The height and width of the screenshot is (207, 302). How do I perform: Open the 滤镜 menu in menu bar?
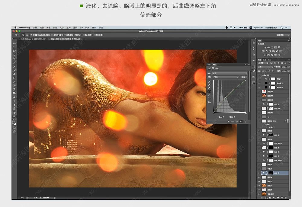75,27
